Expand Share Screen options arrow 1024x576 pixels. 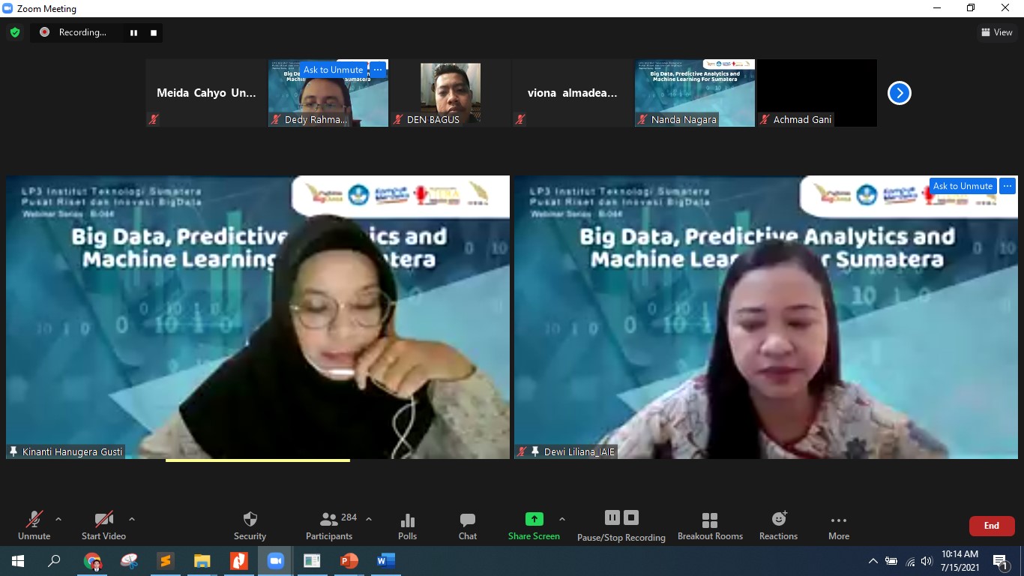[562, 519]
